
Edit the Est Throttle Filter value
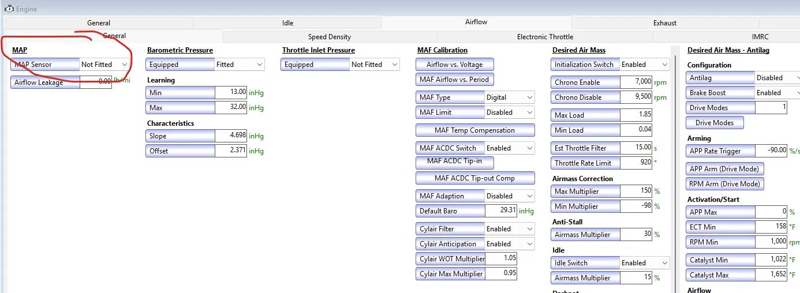point(636,148)
